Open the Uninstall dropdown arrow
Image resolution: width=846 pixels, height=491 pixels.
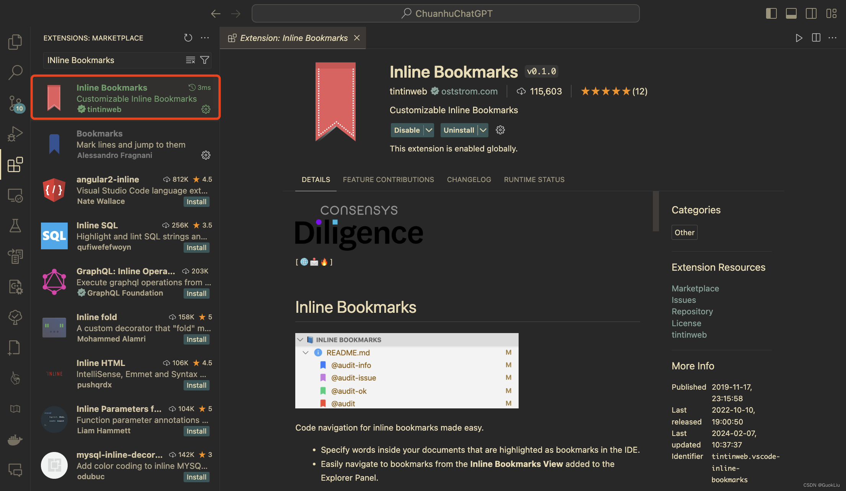482,130
